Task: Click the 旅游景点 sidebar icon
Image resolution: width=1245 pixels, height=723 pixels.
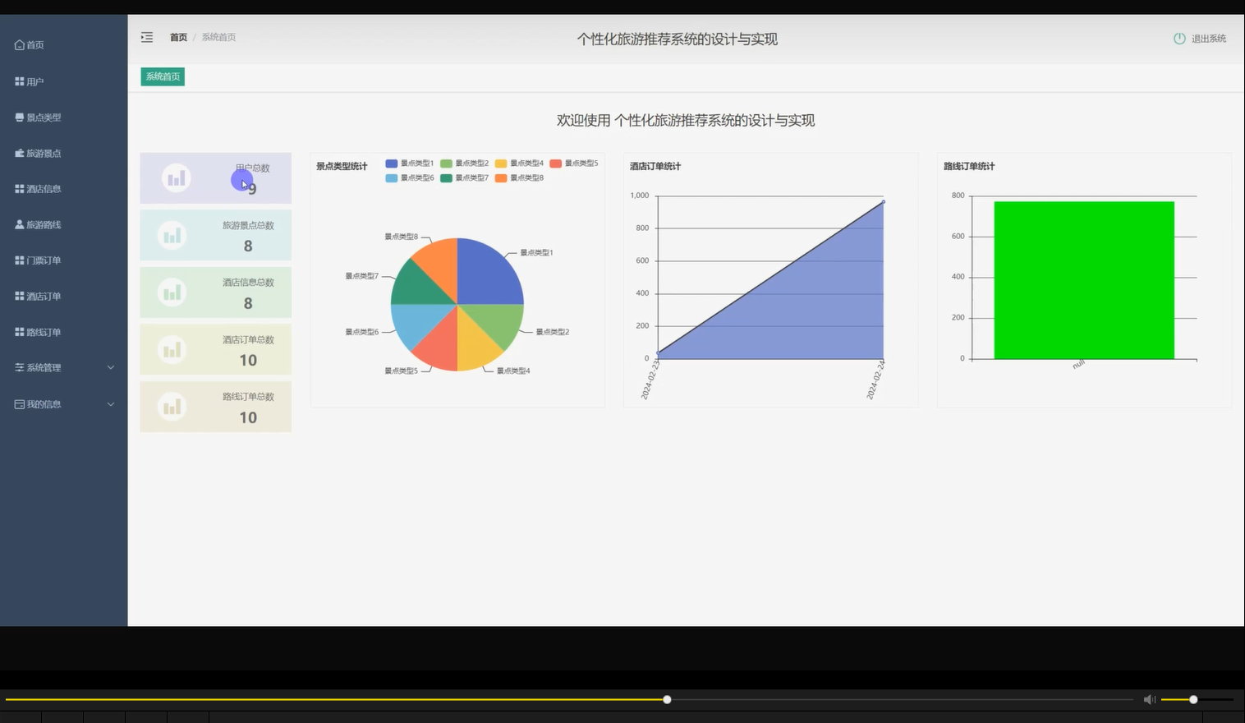Action: [20, 153]
